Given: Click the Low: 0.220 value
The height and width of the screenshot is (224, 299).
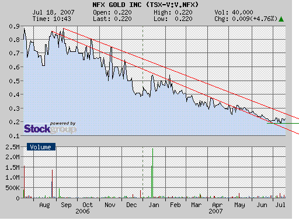Looking at the screenshot, I should (x=173, y=19).
